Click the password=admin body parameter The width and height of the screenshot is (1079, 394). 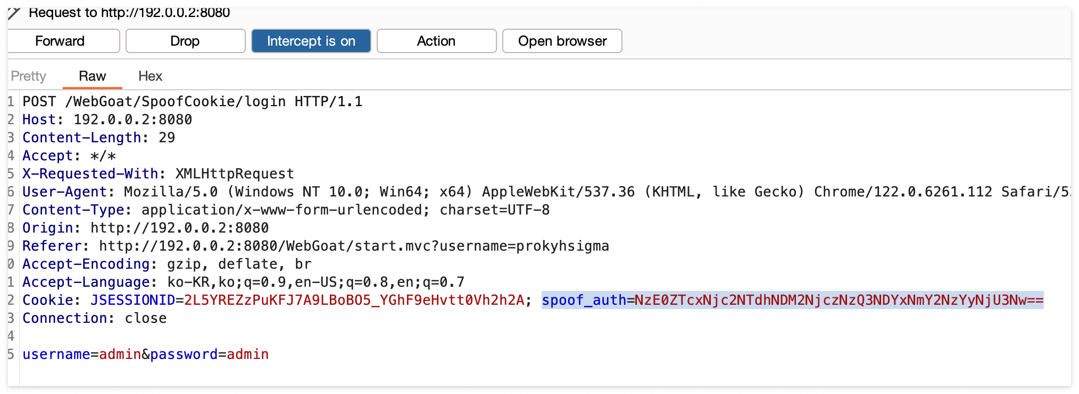pos(209,354)
